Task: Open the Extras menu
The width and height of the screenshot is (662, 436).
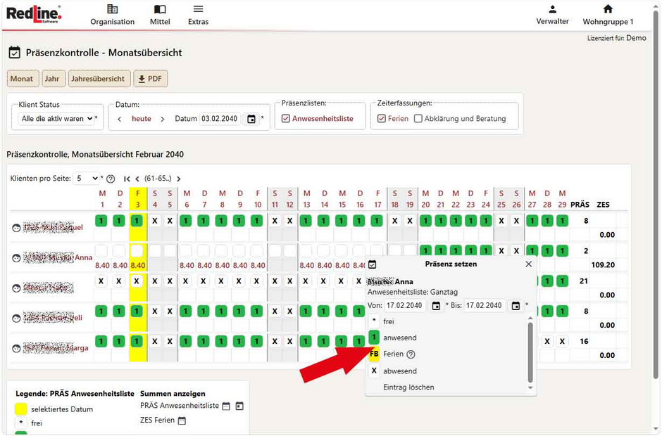Action: point(198,15)
